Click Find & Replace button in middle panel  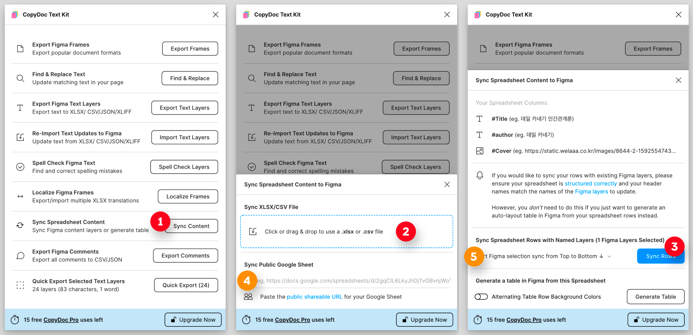pos(421,78)
